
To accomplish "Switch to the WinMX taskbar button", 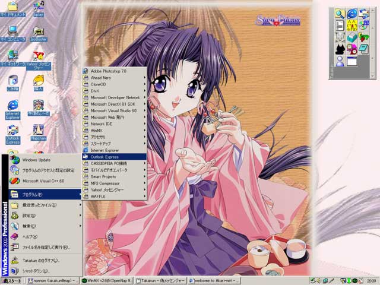I will 107,280.
